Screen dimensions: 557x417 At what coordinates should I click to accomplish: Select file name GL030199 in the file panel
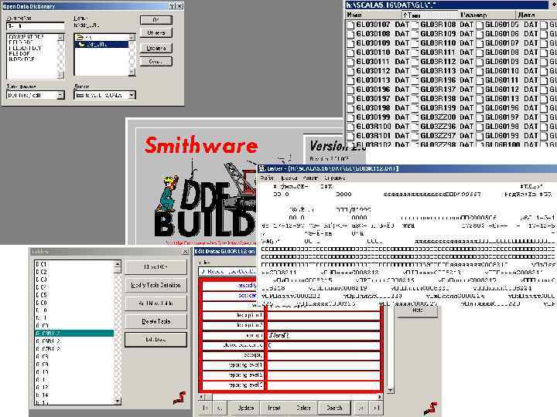[373, 117]
